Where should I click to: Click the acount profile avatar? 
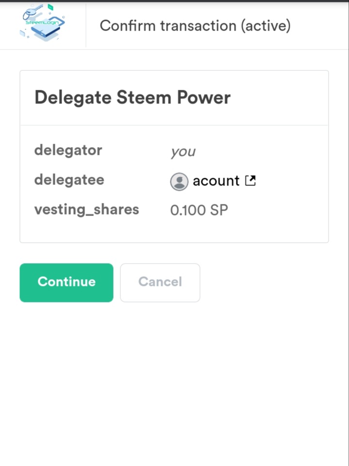(x=179, y=181)
